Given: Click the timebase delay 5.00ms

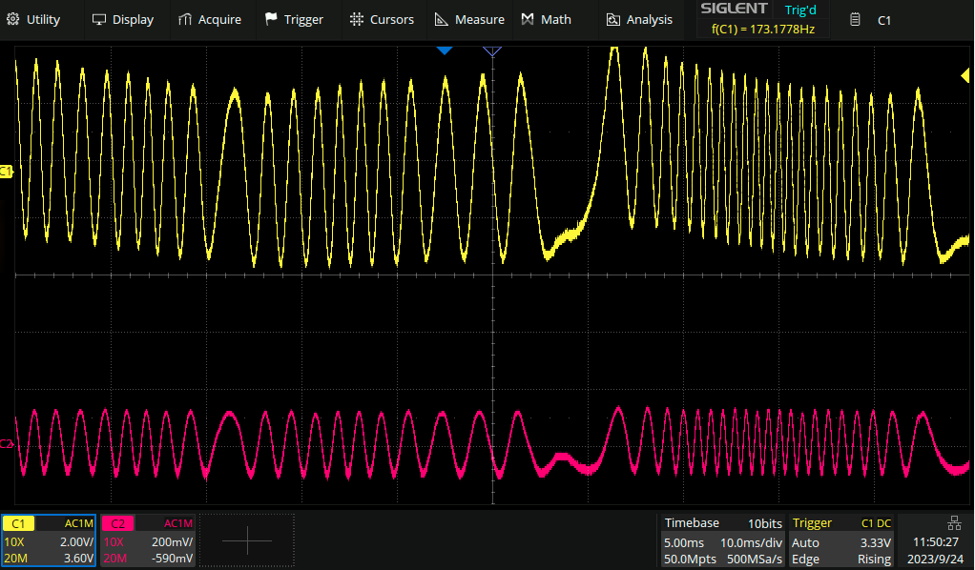Looking at the screenshot, I should 684,542.
